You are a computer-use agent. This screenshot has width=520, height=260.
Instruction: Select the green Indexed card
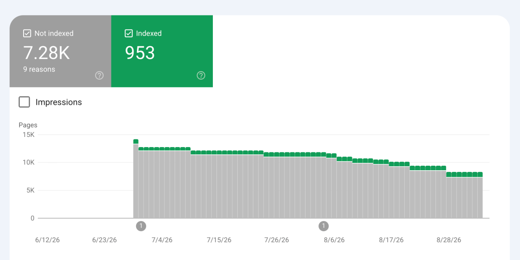[162, 51]
